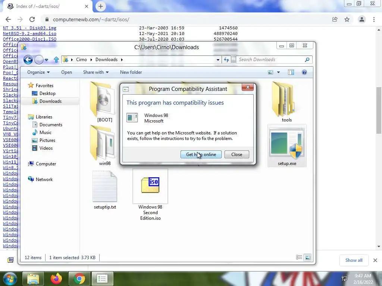The height and width of the screenshot is (286, 382).
Task: Open recent locations dropdown beside forward button
Action: 46,60
